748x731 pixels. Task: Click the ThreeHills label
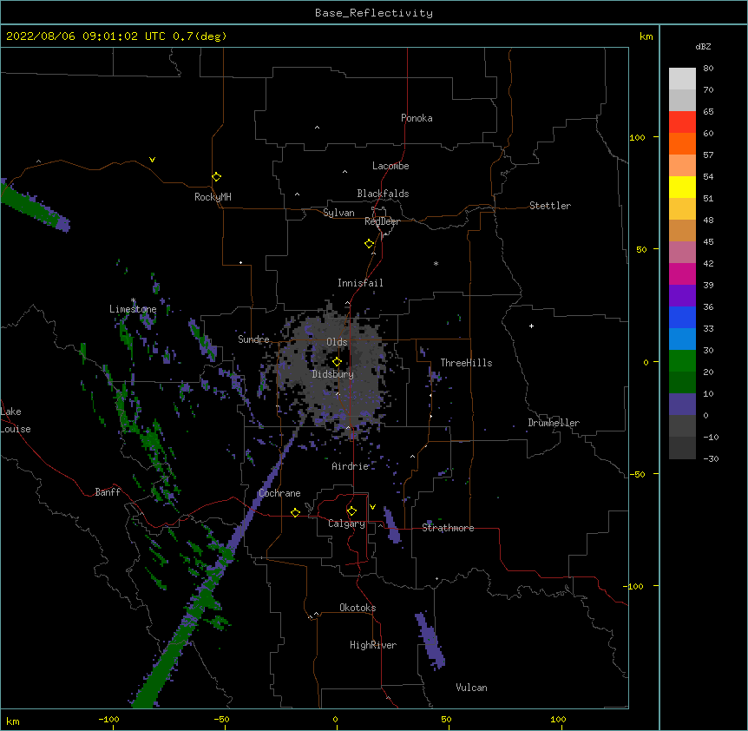tap(466, 363)
